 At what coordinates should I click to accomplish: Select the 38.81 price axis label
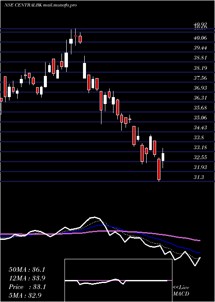pos(200,58)
